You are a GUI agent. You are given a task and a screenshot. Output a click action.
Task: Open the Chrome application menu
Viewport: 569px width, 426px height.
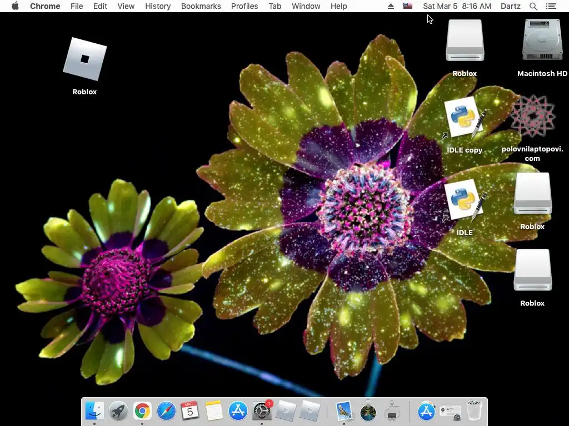pyautogui.click(x=45, y=6)
